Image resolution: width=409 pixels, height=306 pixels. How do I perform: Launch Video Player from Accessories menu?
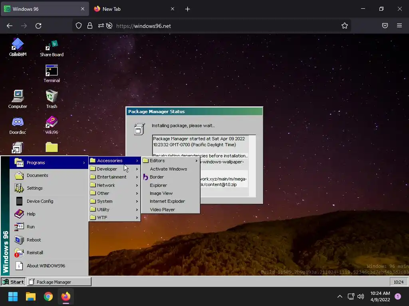pos(171,210)
